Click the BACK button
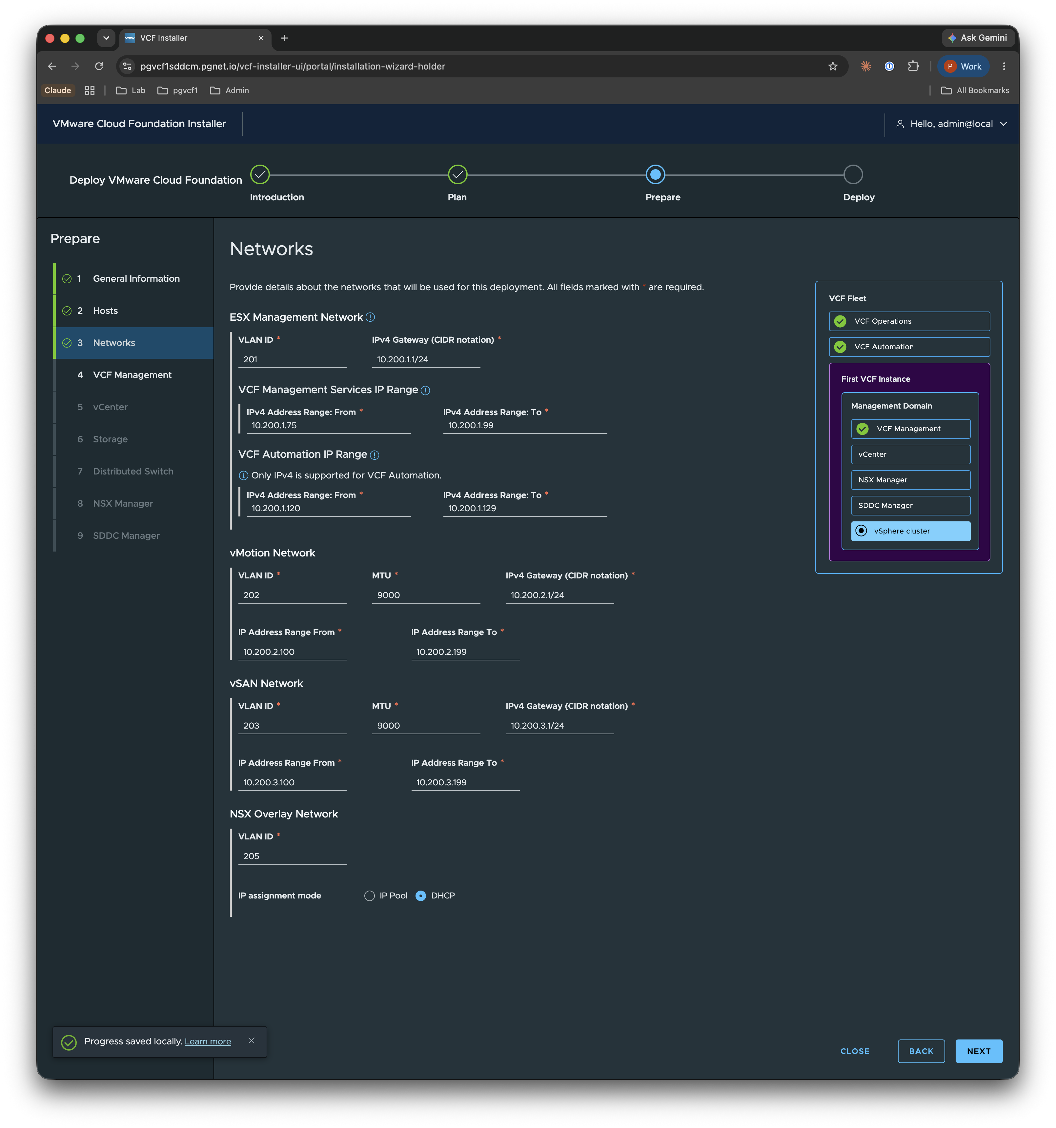 pyautogui.click(x=920, y=1051)
